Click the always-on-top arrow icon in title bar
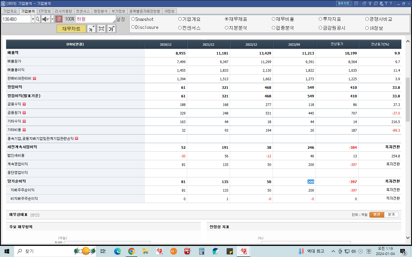 pyautogui.click(x=370, y=3)
